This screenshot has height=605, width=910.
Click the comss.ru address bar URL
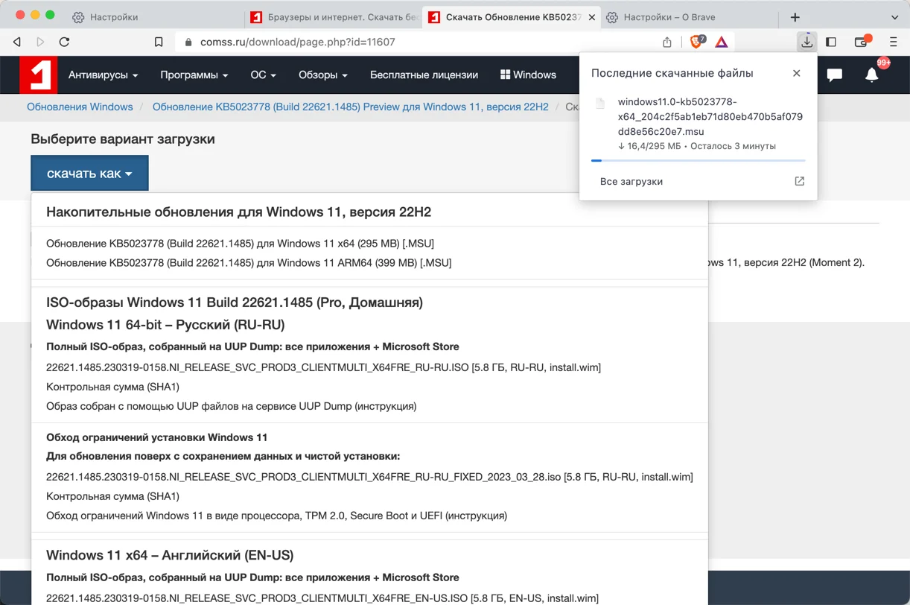(x=298, y=42)
